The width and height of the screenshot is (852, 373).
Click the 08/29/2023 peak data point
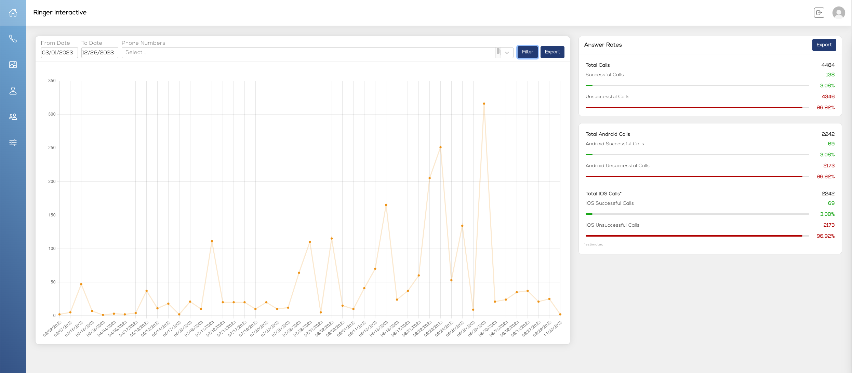(484, 104)
